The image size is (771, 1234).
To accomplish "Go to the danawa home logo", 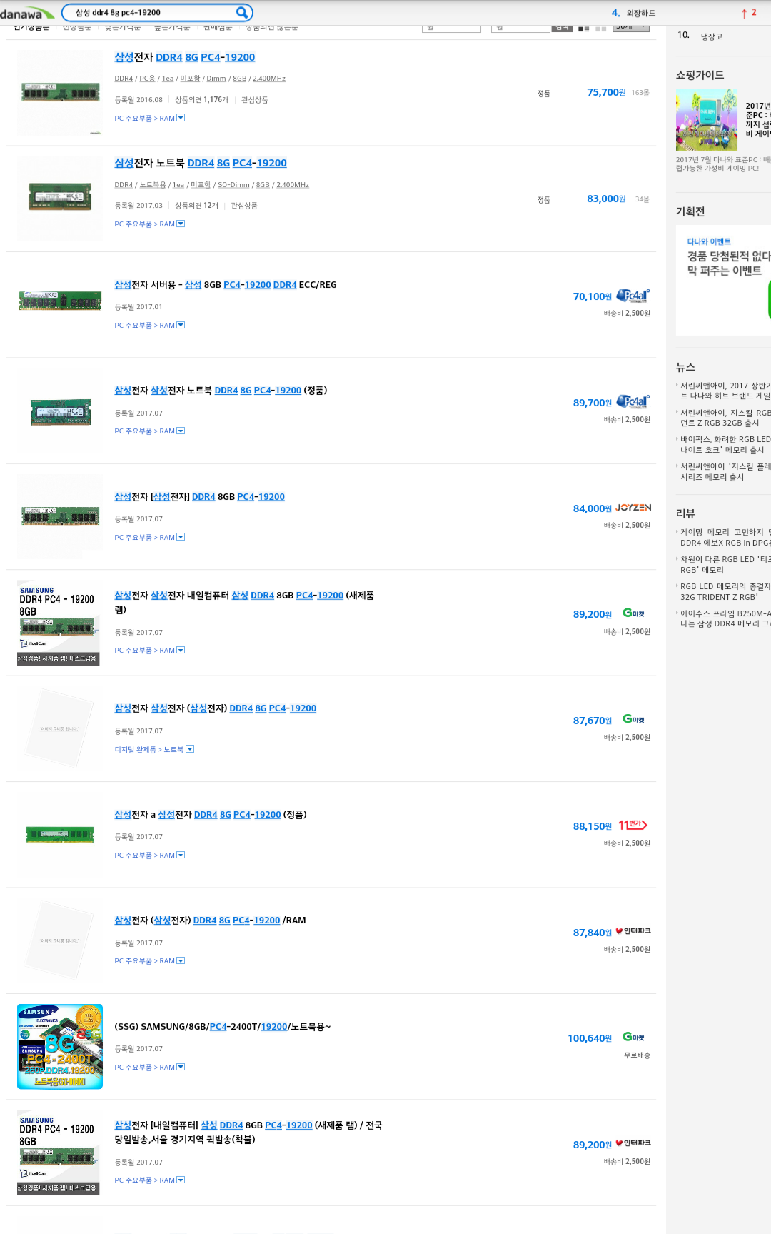I will [x=26, y=14].
